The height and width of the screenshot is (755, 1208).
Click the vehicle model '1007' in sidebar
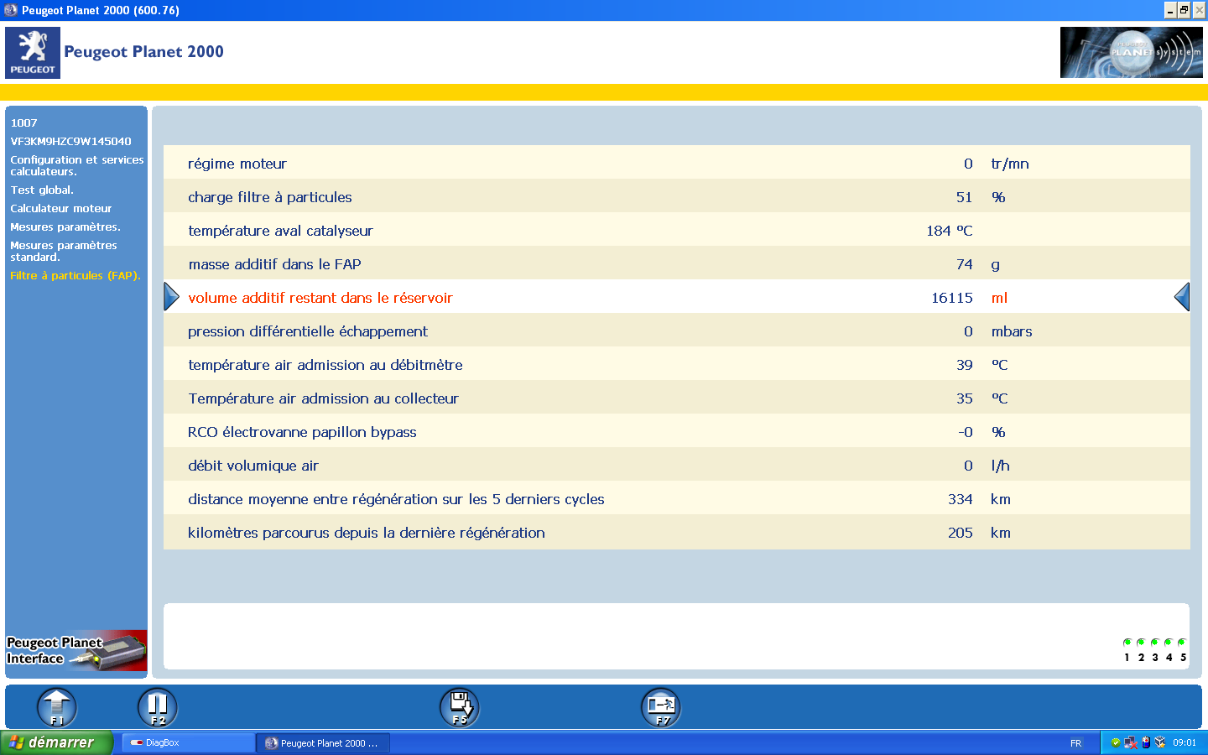(x=23, y=122)
